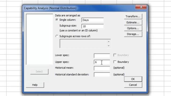This screenshot has width=171, height=96.
Task: Click the Historical standard deviation field
Action: pos(102,75)
